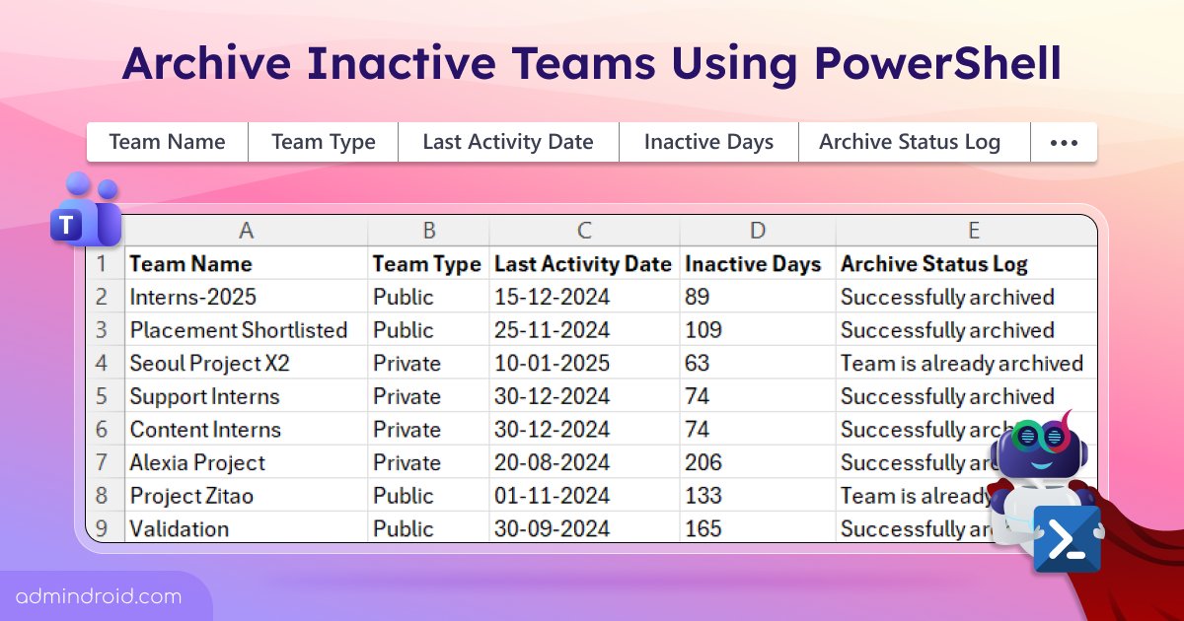This screenshot has height=621, width=1184.
Task: Click the '165' inactive days cell
Action: tap(758, 528)
